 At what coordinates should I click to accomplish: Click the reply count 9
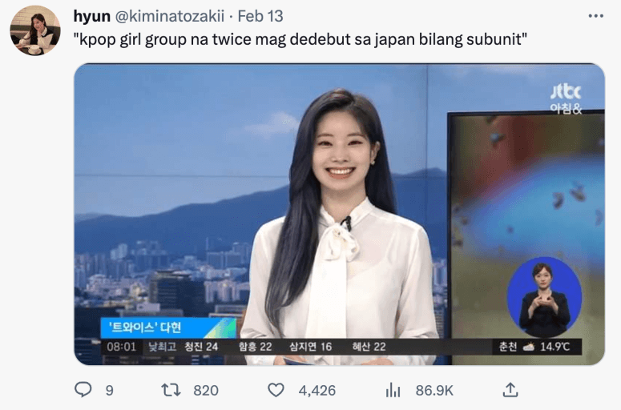pyautogui.click(x=110, y=391)
